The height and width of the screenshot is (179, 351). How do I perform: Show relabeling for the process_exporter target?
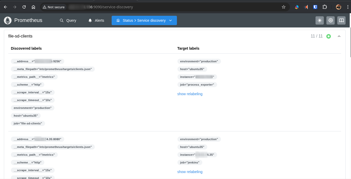click(x=190, y=94)
